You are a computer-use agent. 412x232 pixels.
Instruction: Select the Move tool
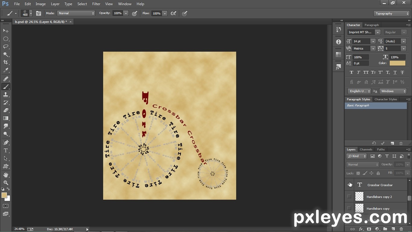(x=6, y=31)
